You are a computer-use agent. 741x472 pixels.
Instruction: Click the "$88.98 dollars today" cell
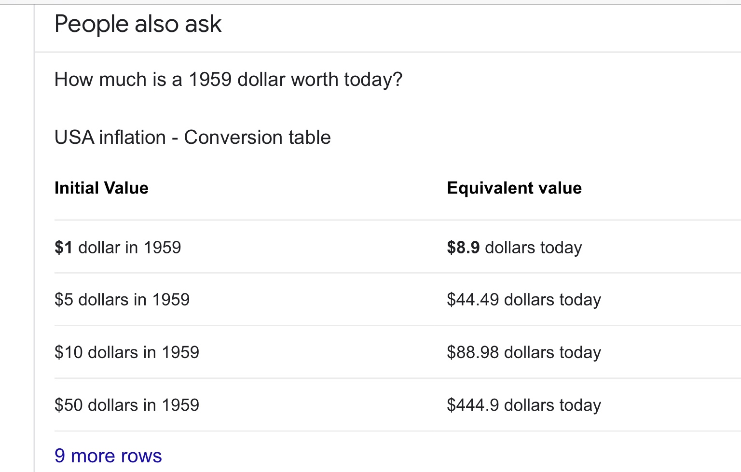524,352
